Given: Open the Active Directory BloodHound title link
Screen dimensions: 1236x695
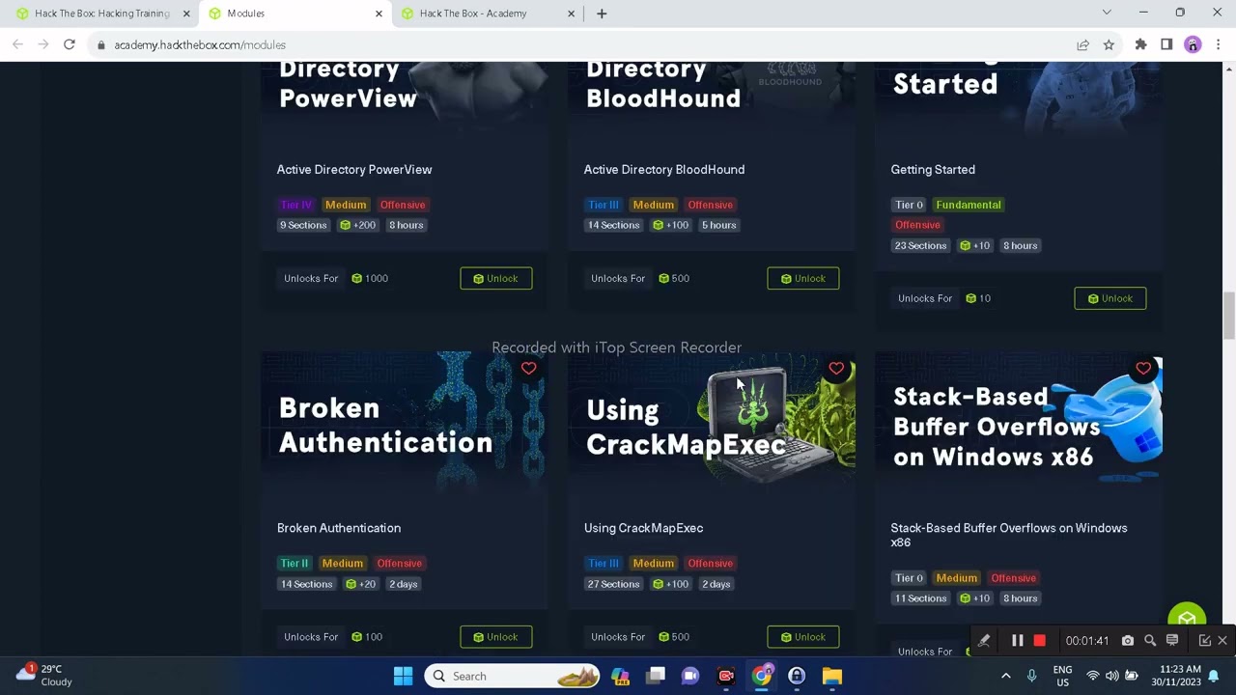Looking at the screenshot, I should pyautogui.click(x=664, y=170).
